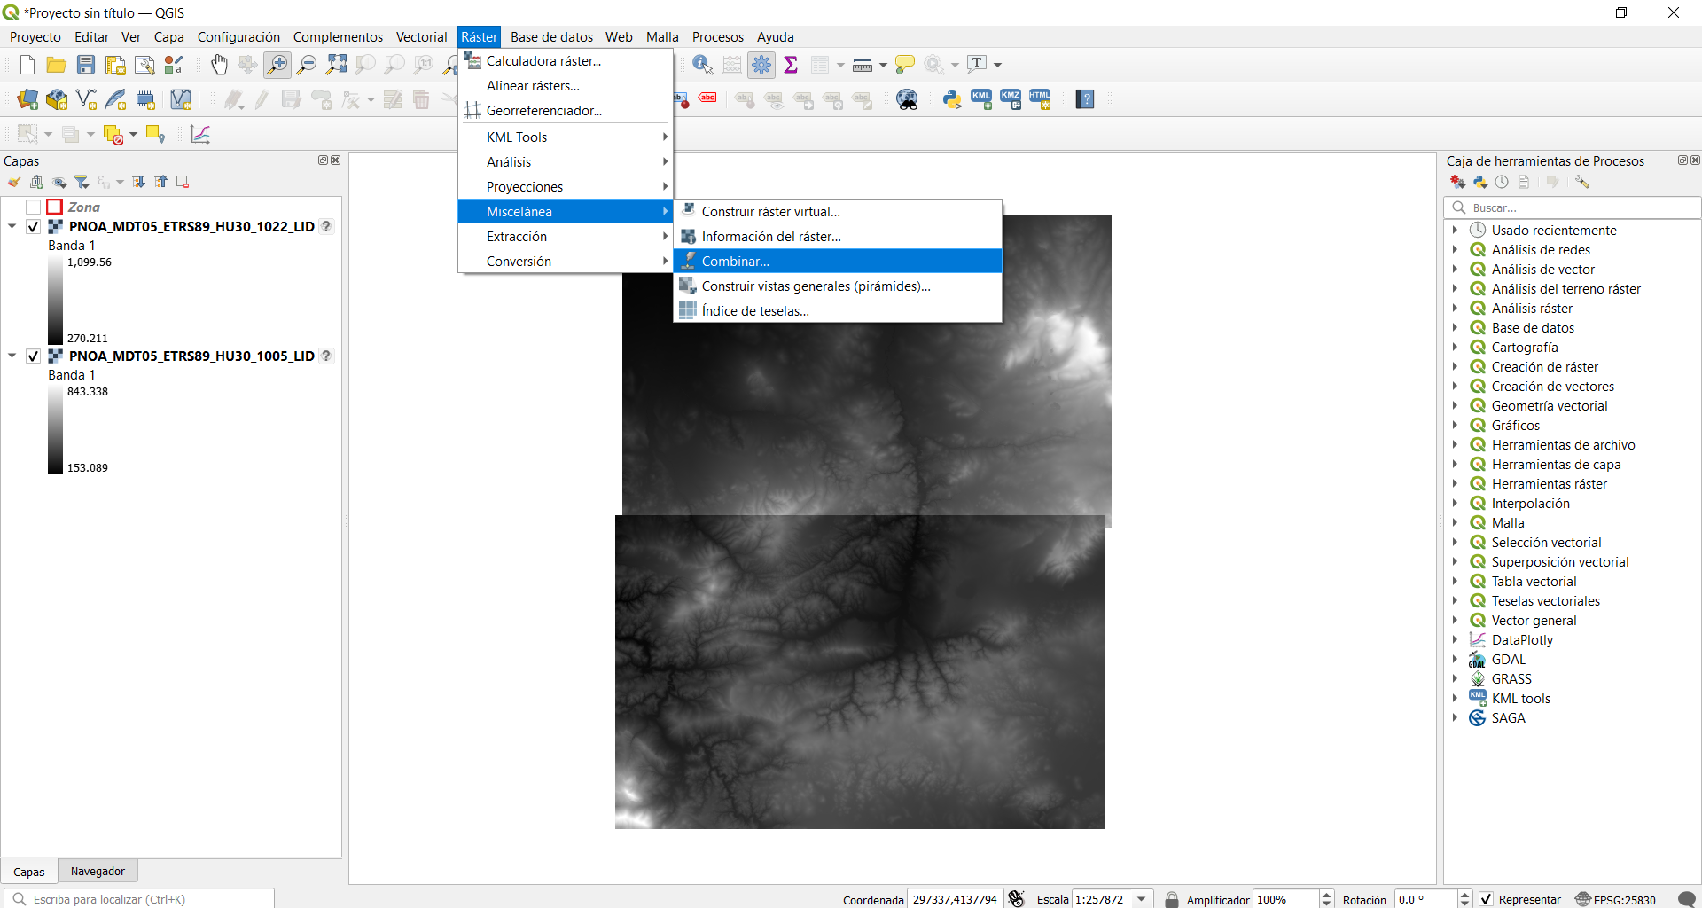The width and height of the screenshot is (1702, 908).
Task: Expand Análisis del terreno ráster group
Action: [x=1455, y=289]
